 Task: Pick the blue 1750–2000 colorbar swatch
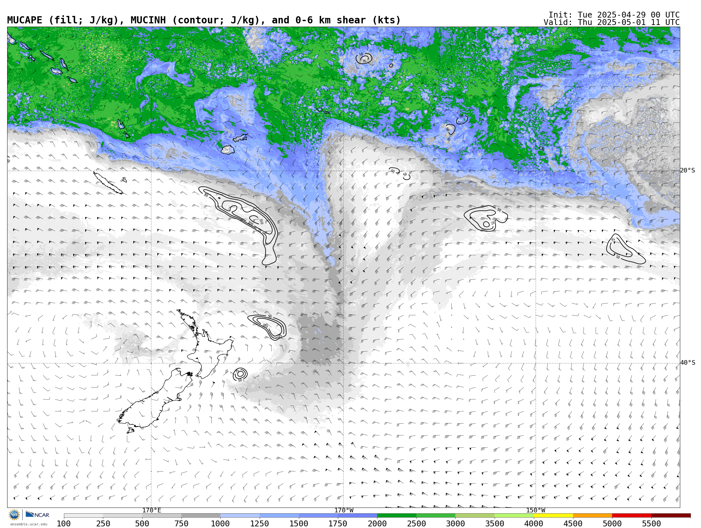[357, 516]
